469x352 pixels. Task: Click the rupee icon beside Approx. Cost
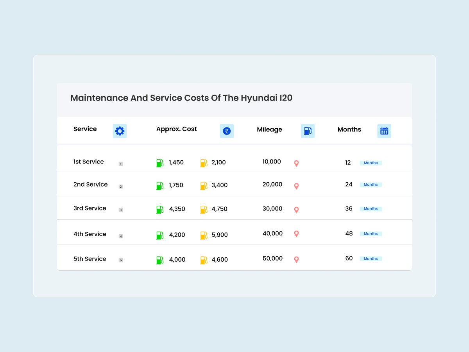point(227,131)
